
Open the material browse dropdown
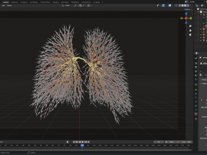pos(201,75)
